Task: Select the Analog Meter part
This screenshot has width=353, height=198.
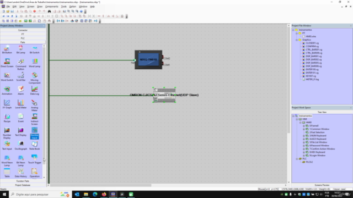Action: tap(34, 106)
